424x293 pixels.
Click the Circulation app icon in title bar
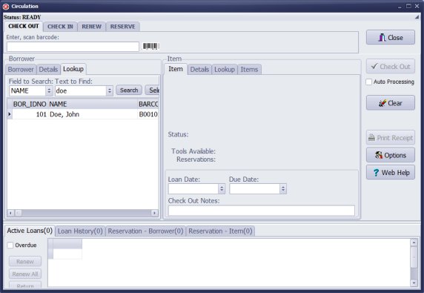[x=6, y=6]
